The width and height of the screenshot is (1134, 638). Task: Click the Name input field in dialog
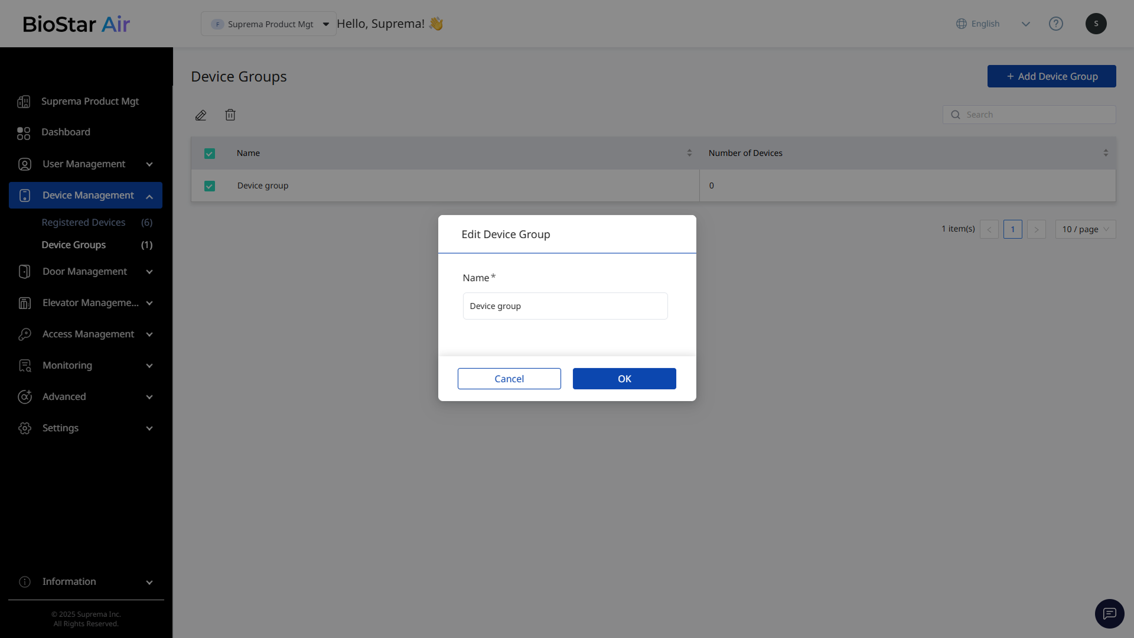pos(565,306)
